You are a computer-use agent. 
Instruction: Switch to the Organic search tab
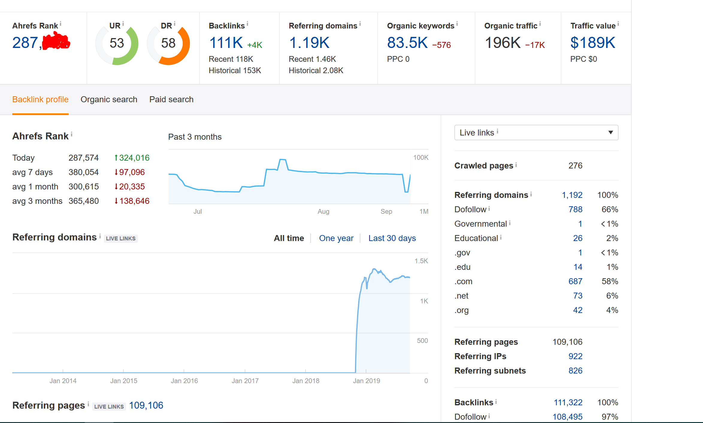coord(109,100)
